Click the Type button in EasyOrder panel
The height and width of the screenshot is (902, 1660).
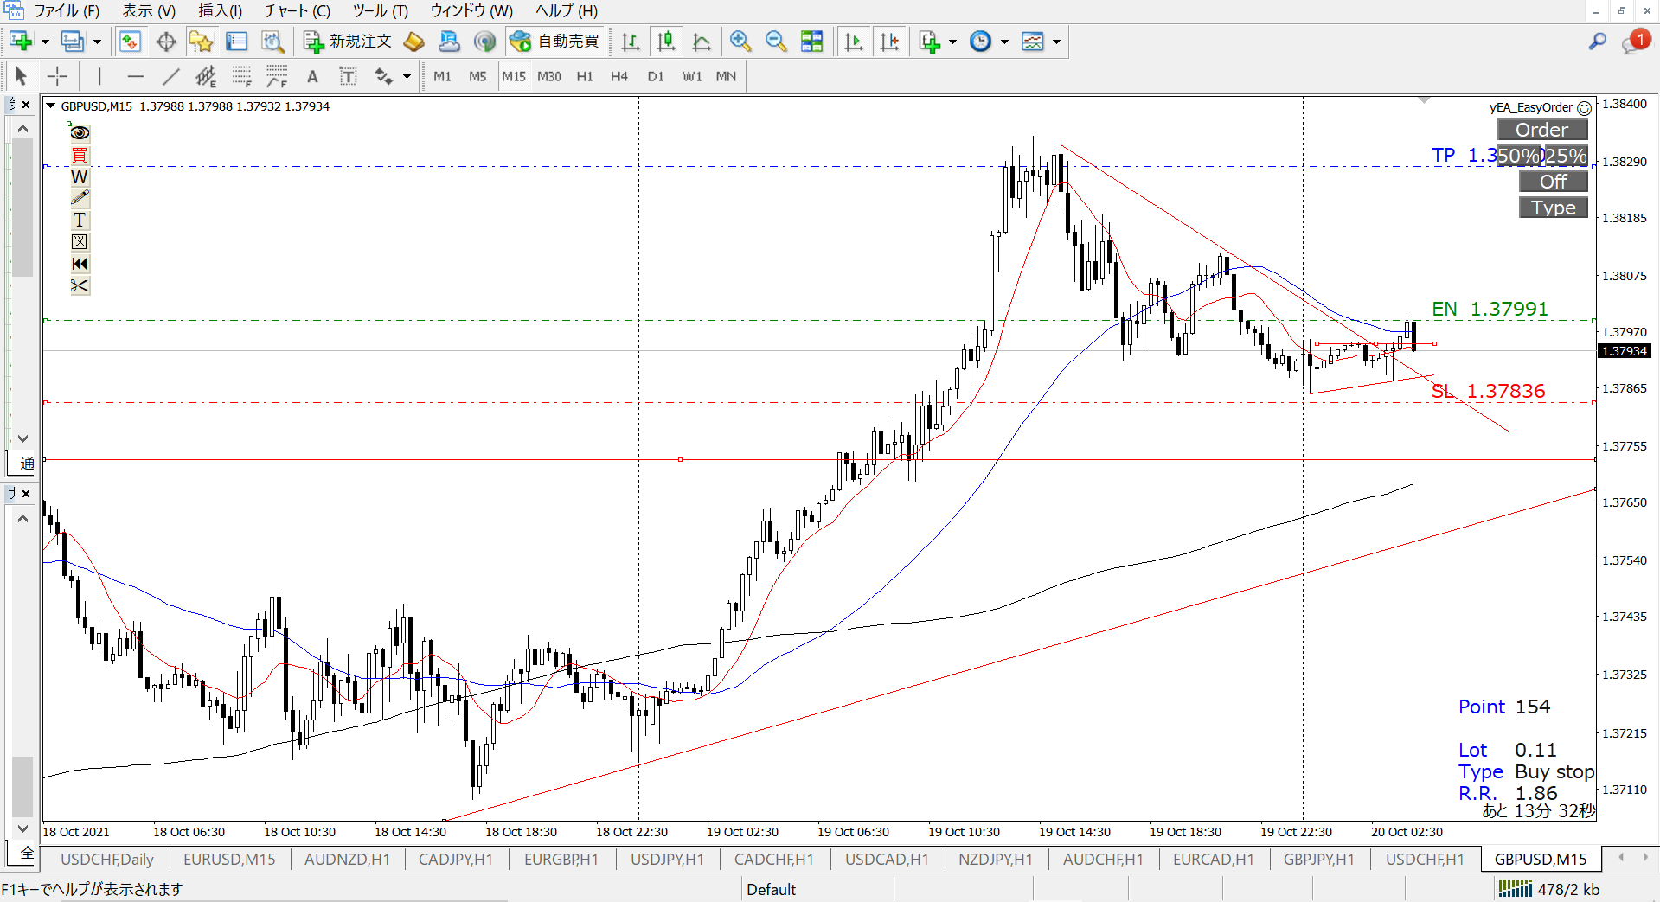pyautogui.click(x=1554, y=208)
